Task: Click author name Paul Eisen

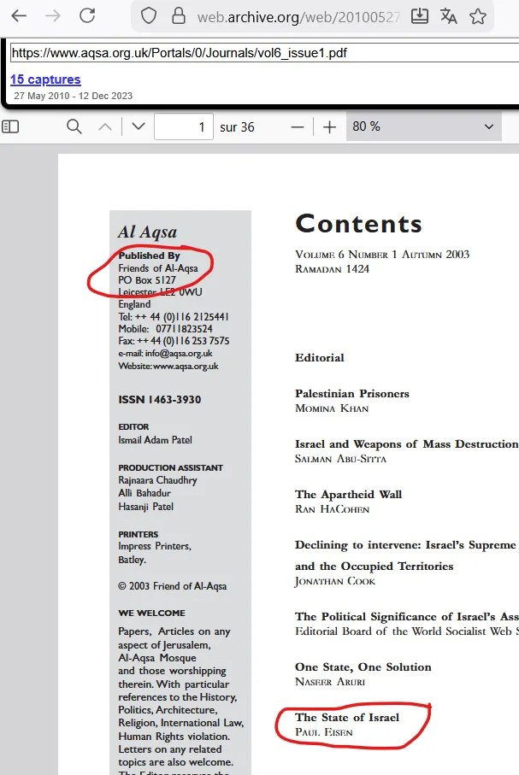Action: tap(324, 732)
